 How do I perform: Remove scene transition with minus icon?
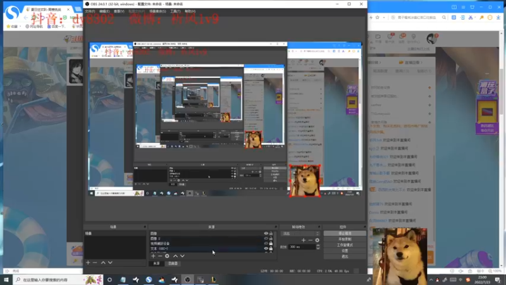coord(310,240)
